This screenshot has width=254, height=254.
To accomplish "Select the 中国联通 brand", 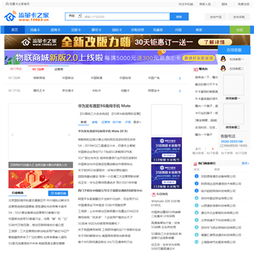I will (97, 78).
